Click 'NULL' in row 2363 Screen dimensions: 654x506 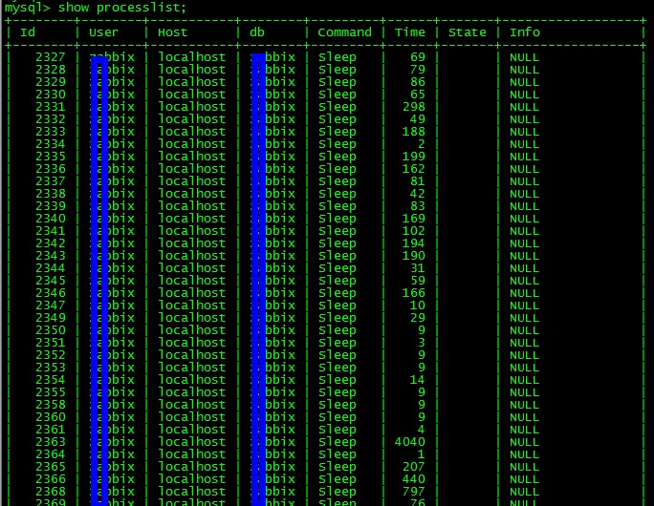pyautogui.click(x=524, y=441)
